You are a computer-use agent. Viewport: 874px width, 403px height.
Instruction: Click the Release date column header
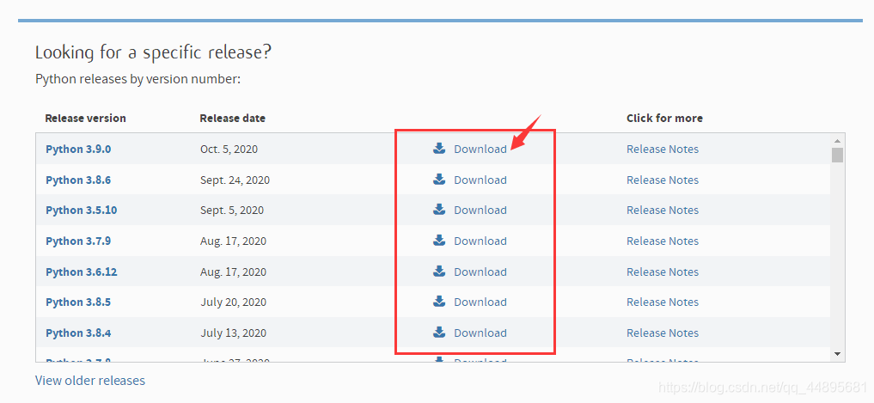click(x=232, y=119)
